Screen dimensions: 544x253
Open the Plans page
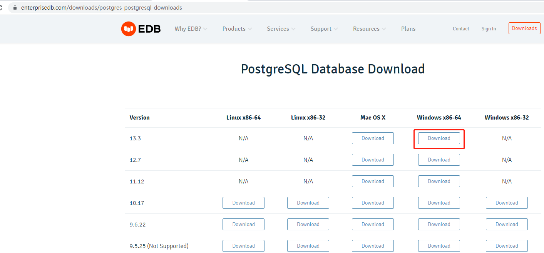coord(408,29)
